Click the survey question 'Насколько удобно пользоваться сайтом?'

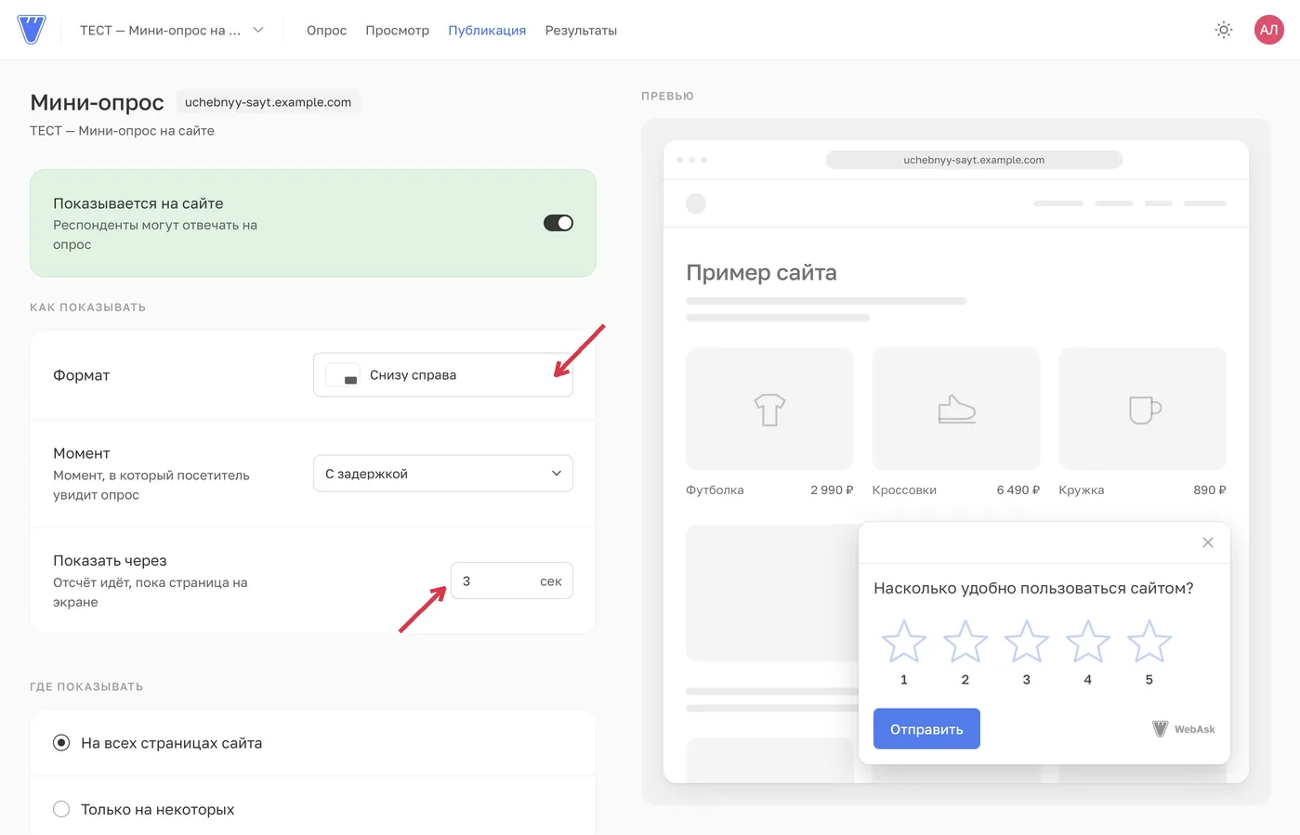[1033, 589]
